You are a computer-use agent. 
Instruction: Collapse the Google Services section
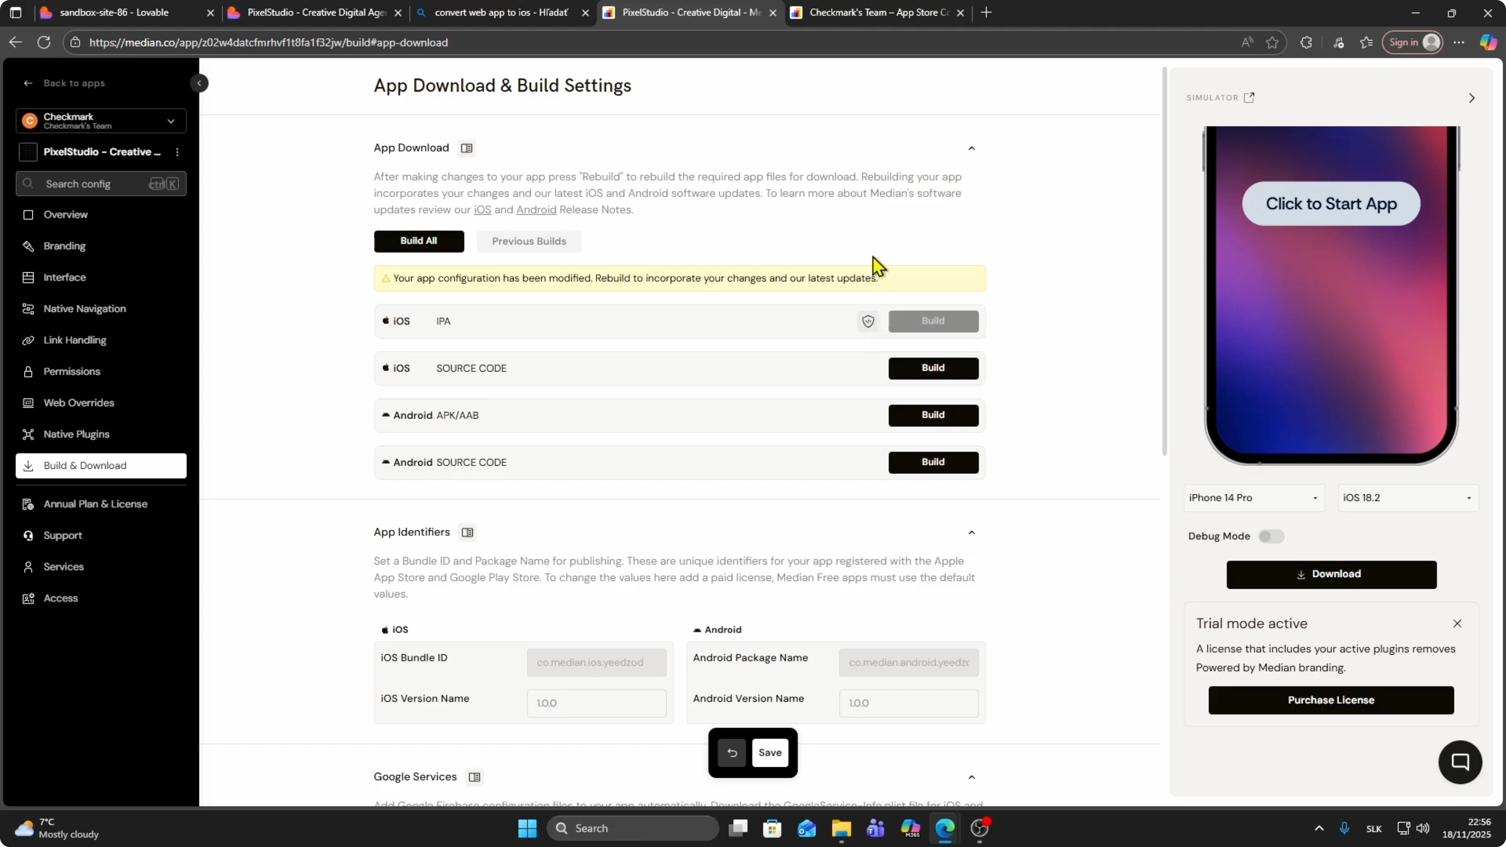(x=972, y=777)
